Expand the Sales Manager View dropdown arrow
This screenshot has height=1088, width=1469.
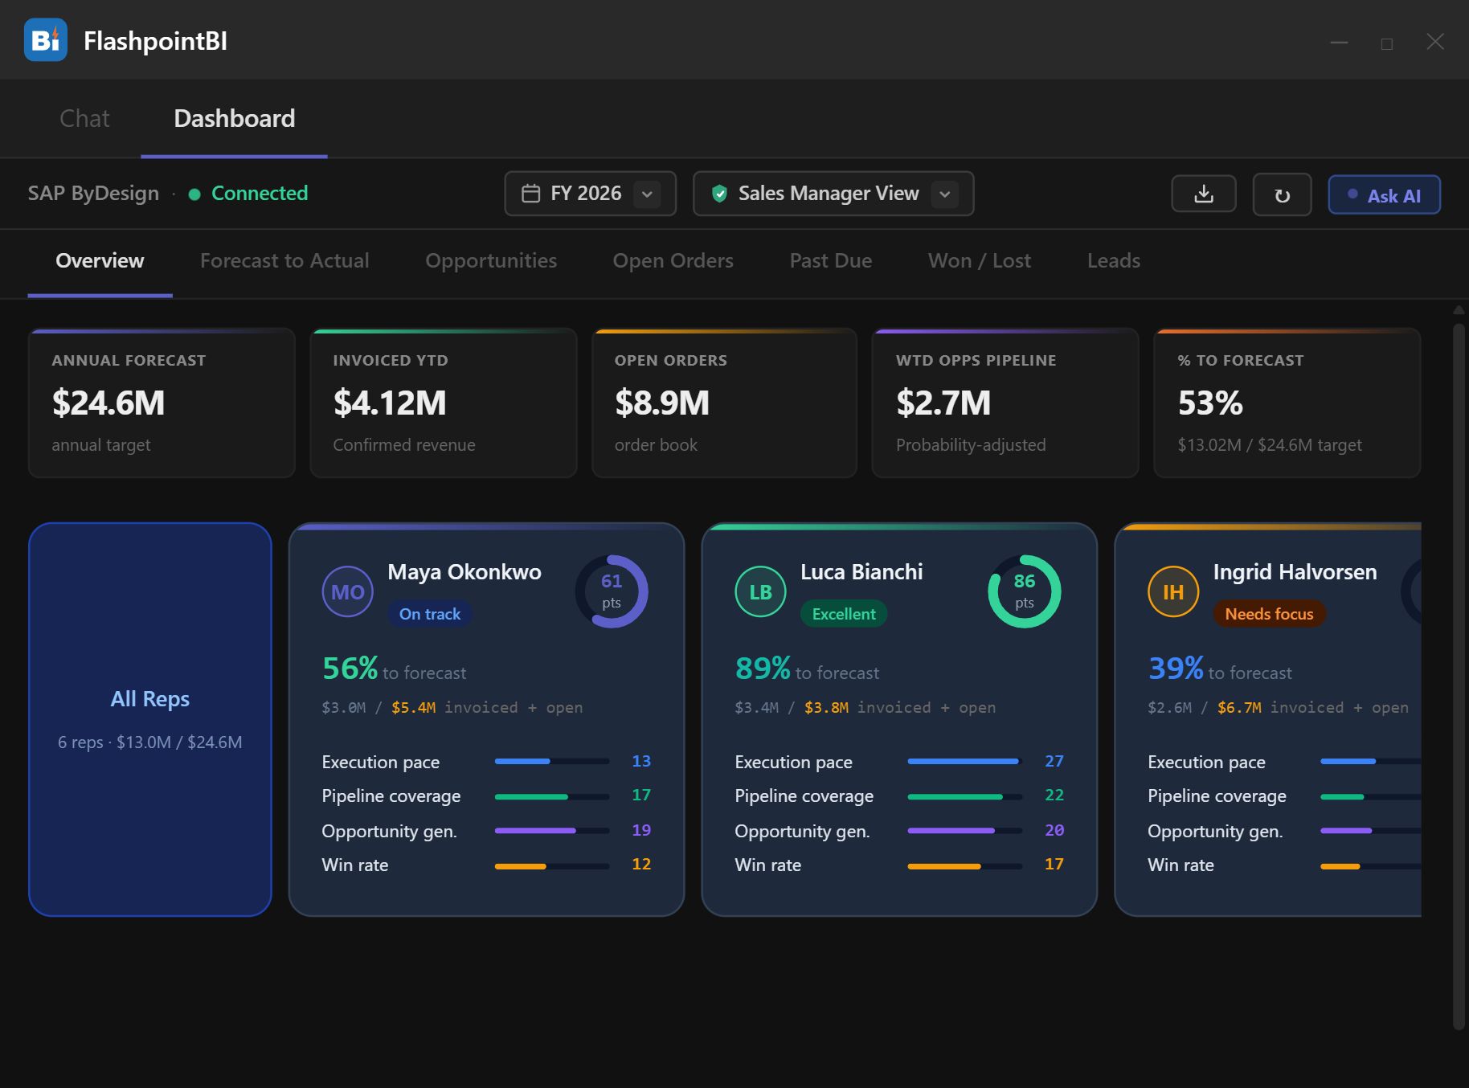pos(945,194)
